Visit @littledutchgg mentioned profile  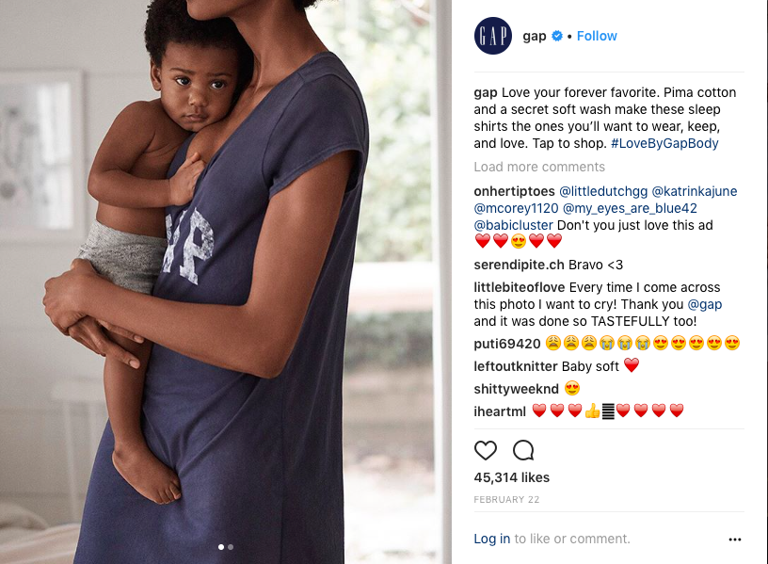point(603,191)
